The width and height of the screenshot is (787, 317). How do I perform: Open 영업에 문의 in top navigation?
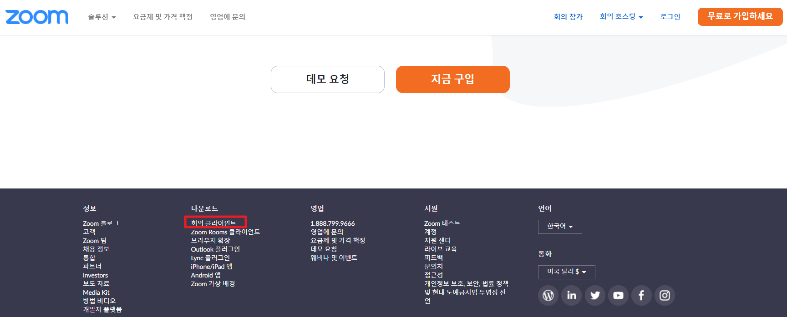(x=228, y=17)
